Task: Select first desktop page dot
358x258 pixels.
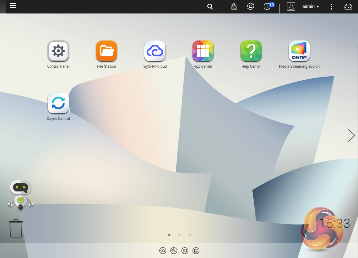Action: [x=169, y=235]
